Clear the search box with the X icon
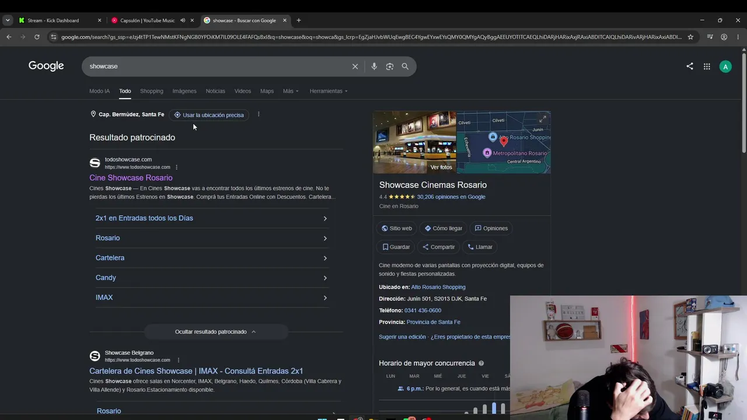Viewport: 747px width, 420px height. coord(355,66)
